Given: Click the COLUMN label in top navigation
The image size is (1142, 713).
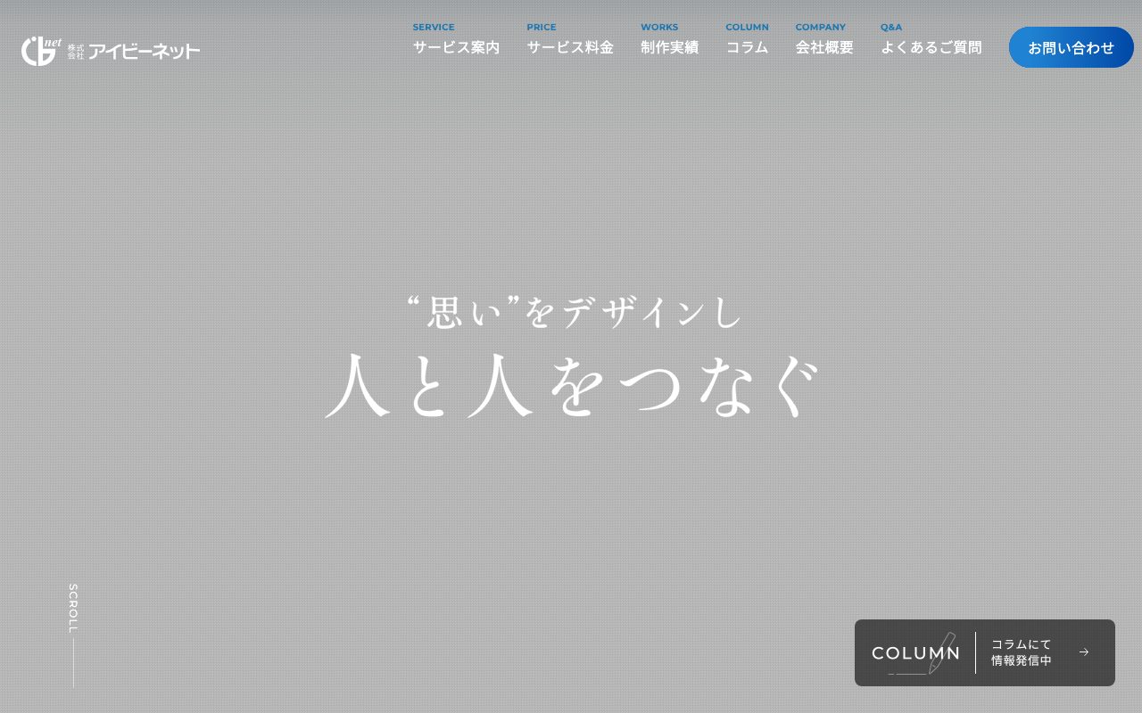Looking at the screenshot, I should (747, 27).
